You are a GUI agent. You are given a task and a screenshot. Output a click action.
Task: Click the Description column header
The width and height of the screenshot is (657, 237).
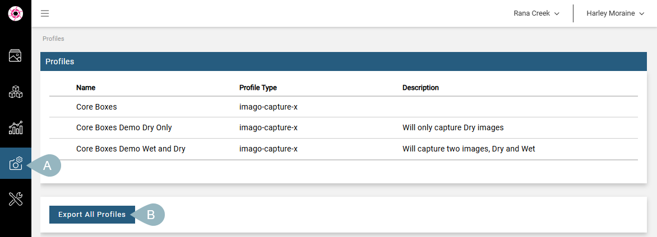pyautogui.click(x=420, y=88)
